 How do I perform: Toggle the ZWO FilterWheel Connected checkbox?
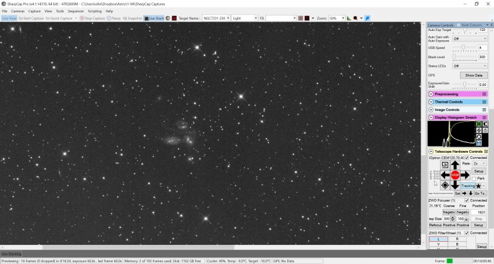tap(467, 233)
